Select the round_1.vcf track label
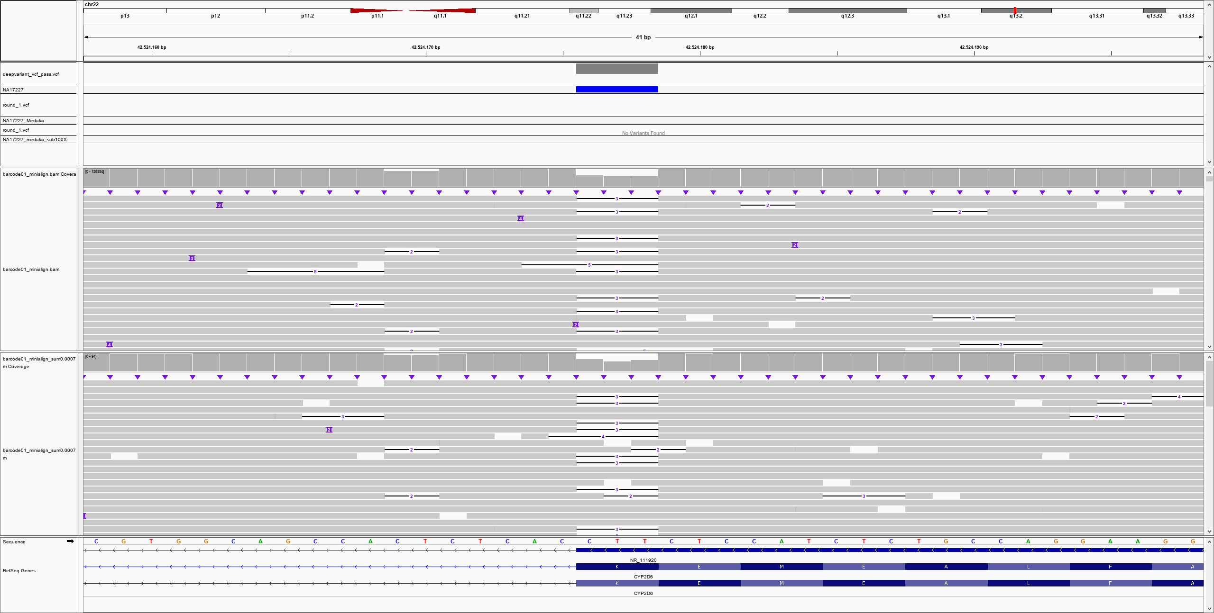The image size is (1214, 613). [16, 105]
